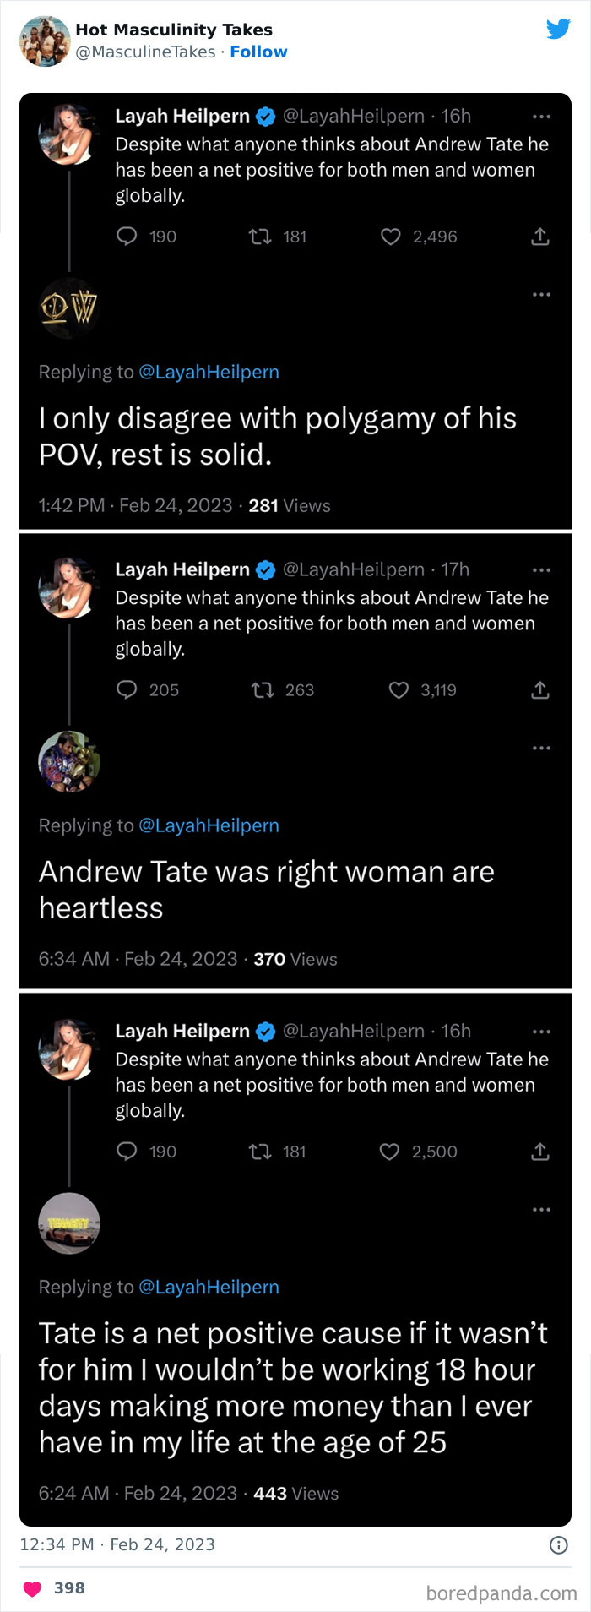This screenshot has width=591, height=1612.
Task: Click the share icon on the bottom tweet
Action: (539, 1152)
